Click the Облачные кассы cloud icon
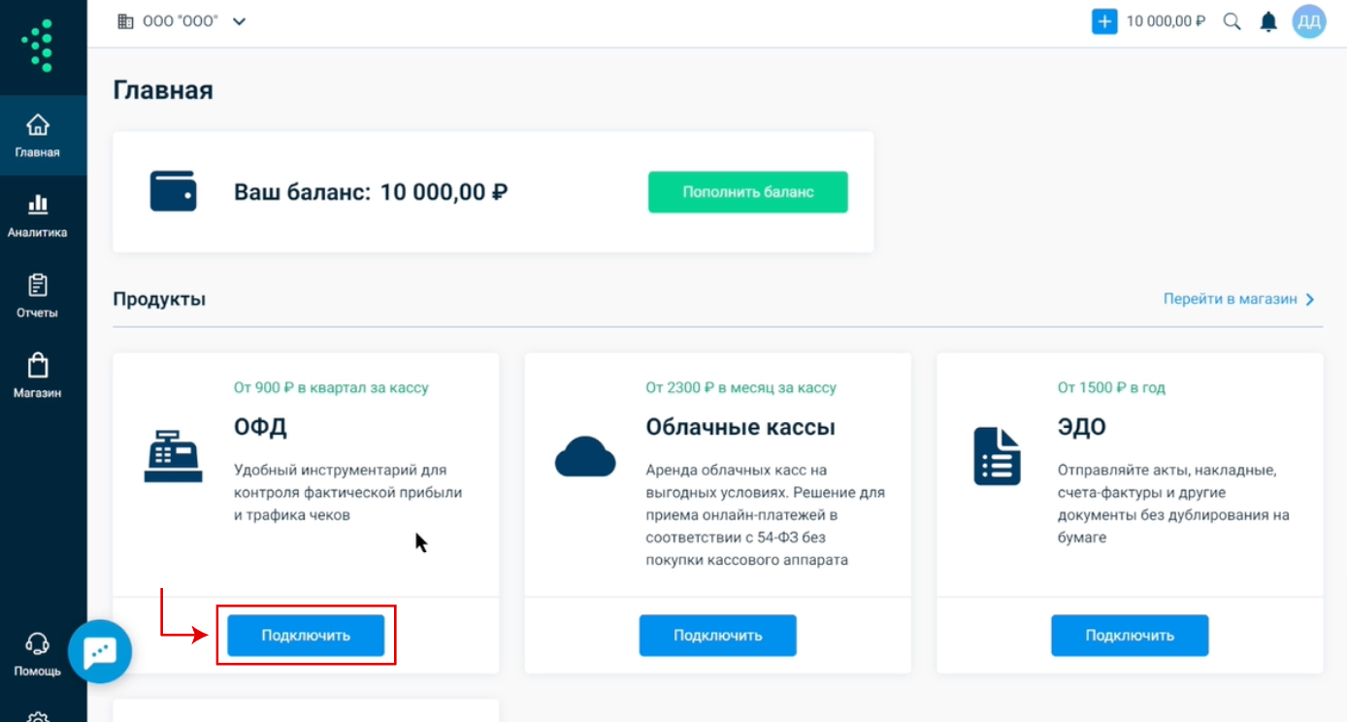1347x722 pixels. [x=585, y=456]
